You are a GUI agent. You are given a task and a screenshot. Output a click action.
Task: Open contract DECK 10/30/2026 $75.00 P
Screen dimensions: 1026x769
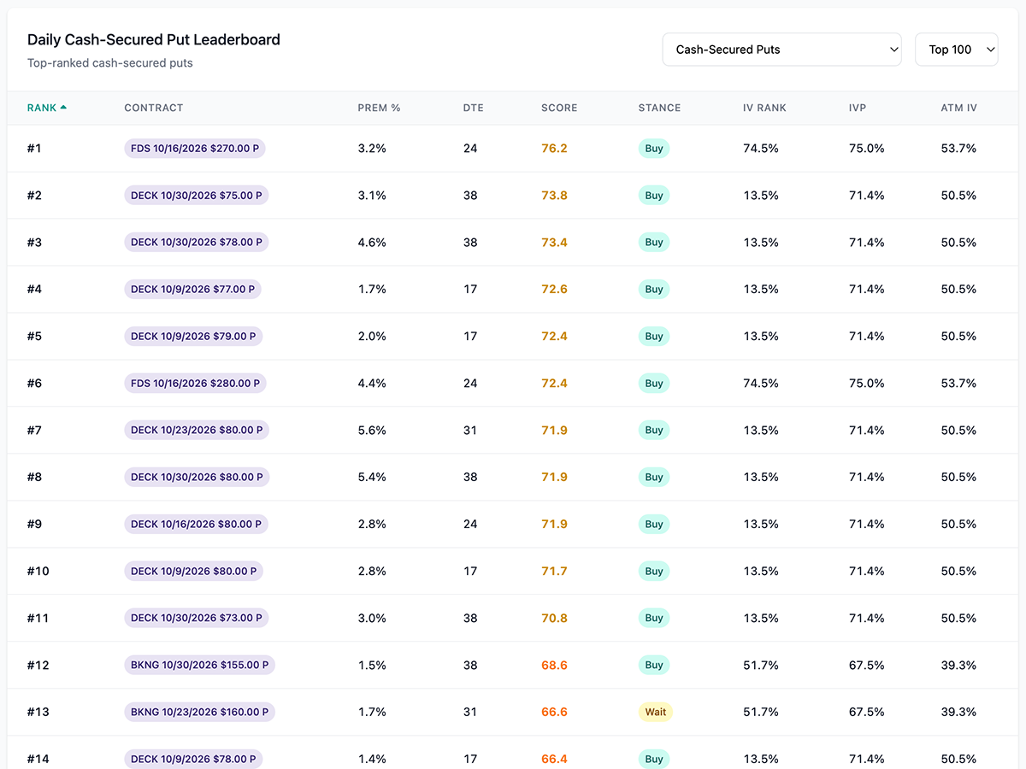click(x=197, y=196)
